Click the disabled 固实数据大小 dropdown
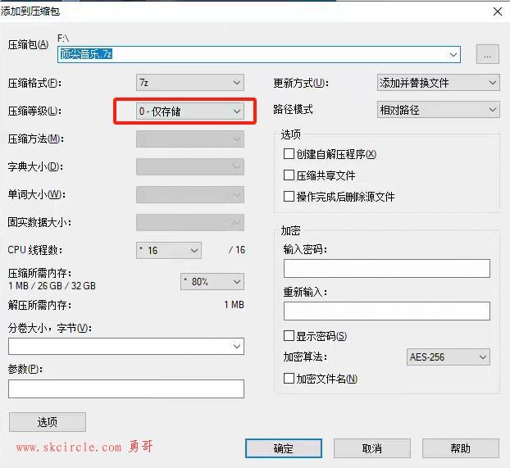 tap(190, 222)
